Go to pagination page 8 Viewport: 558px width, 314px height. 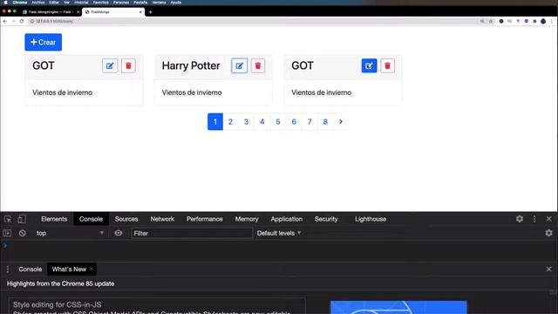(x=325, y=122)
